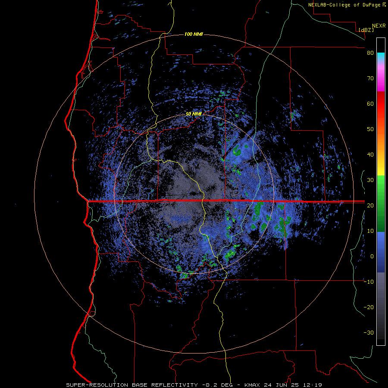Screen dimensions: 388x388
Task: Click the -10 value on the dBZ scale
Action: click(369, 282)
